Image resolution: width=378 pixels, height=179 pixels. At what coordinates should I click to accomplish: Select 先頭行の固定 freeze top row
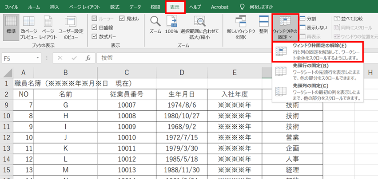point(318,72)
